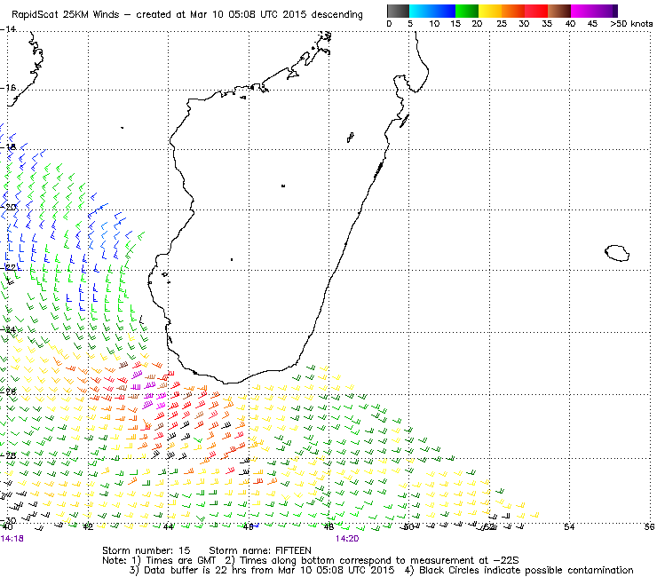Click the purple '14:18' time label
This screenshot has width=657, height=577.
pyautogui.click(x=12, y=539)
